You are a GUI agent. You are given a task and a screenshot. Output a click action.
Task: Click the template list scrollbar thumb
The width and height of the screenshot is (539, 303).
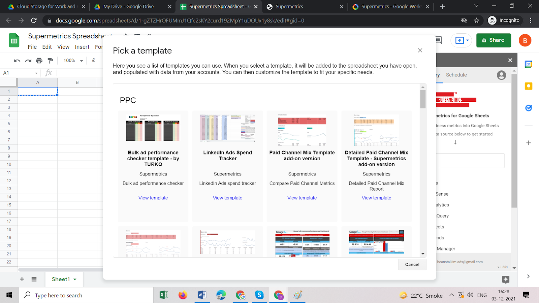tap(423, 99)
